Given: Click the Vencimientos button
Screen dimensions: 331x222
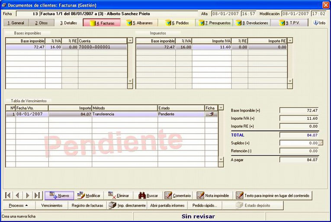Looking at the screenshot, I should pyautogui.click(x=52, y=205).
